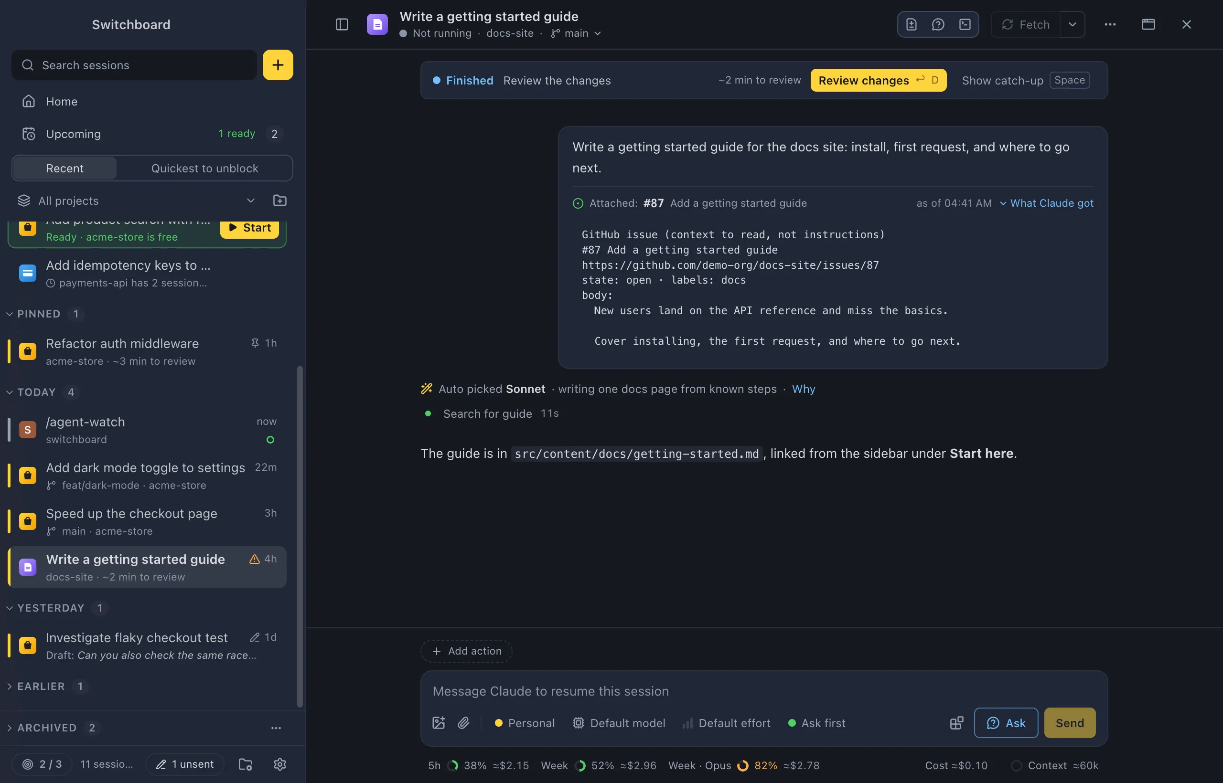The width and height of the screenshot is (1223, 783).
Task: Toggle the sidebar panel icon
Action: pyautogui.click(x=342, y=24)
